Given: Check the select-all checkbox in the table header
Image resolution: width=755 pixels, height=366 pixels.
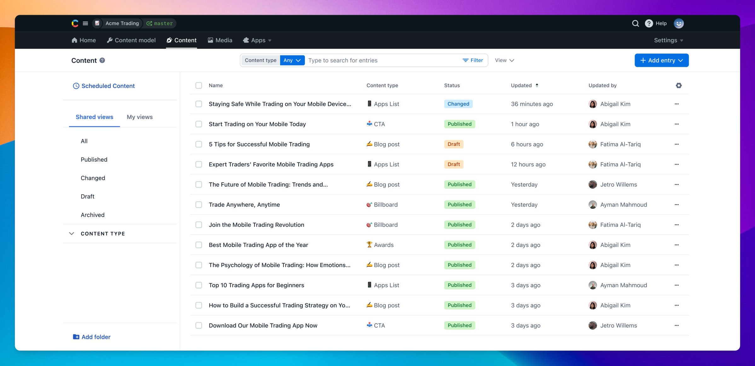Looking at the screenshot, I should tap(199, 85).
